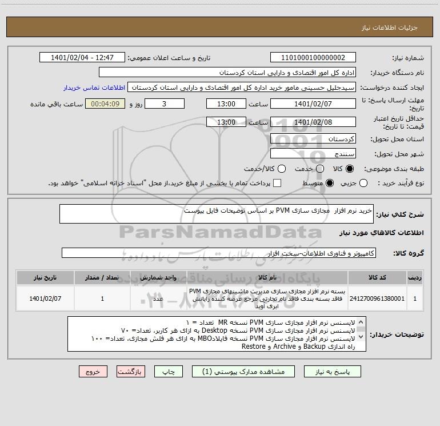The width and height of the screenshot is (440, 426).
Task: Click the need date cell 1401/02/07
Action: click(45, 298)
